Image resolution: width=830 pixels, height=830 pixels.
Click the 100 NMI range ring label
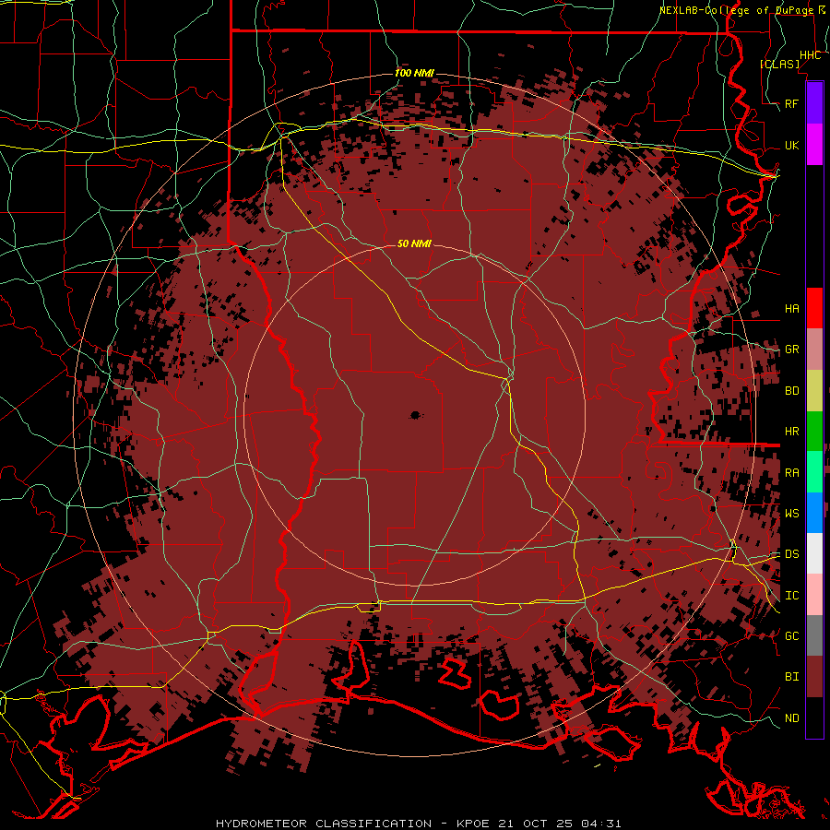(x=414, y=73)
